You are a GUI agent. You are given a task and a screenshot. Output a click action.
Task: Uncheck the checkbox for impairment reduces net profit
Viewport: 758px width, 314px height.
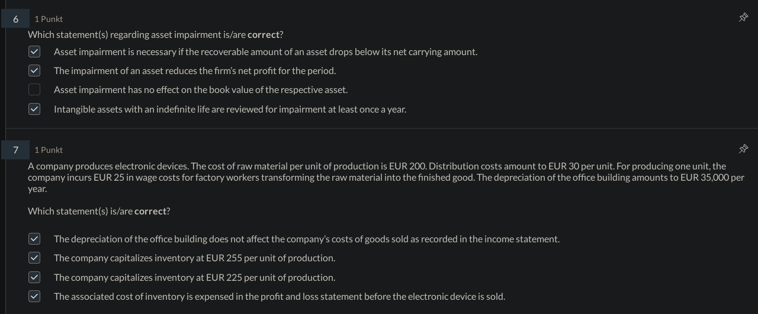point(34,71)
